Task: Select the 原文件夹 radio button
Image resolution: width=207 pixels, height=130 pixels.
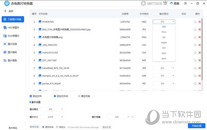Action: [43, 127]
